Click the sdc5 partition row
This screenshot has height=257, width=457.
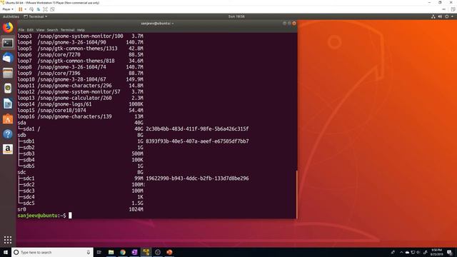tap(81, 203)
